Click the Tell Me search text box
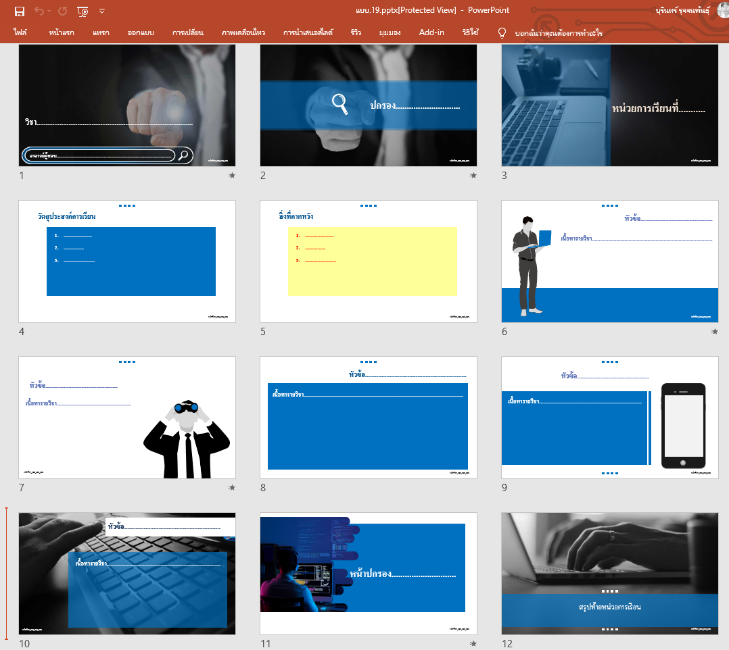This screenshot has height=650, width=729. tap(559, 32)
